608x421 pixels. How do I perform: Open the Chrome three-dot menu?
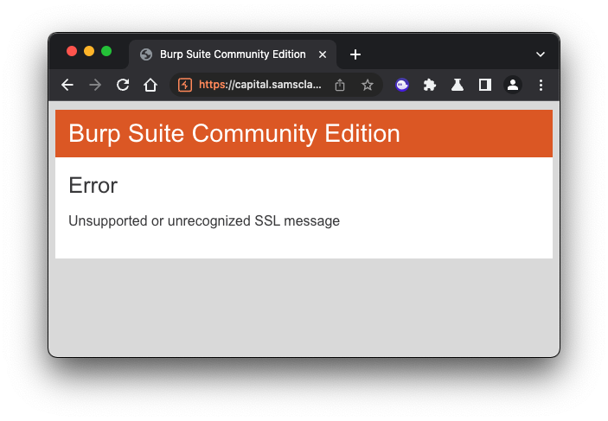541,85
